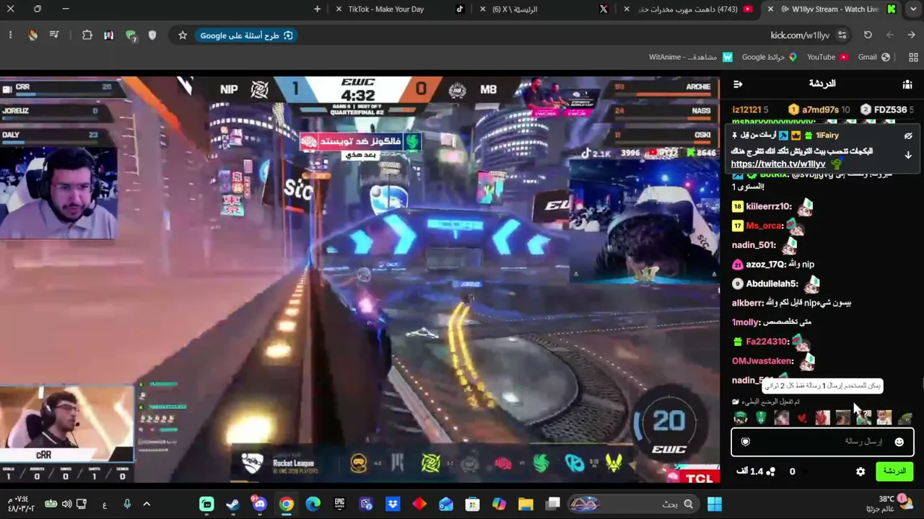Close the YouTube tab

(x=627, y=9)
